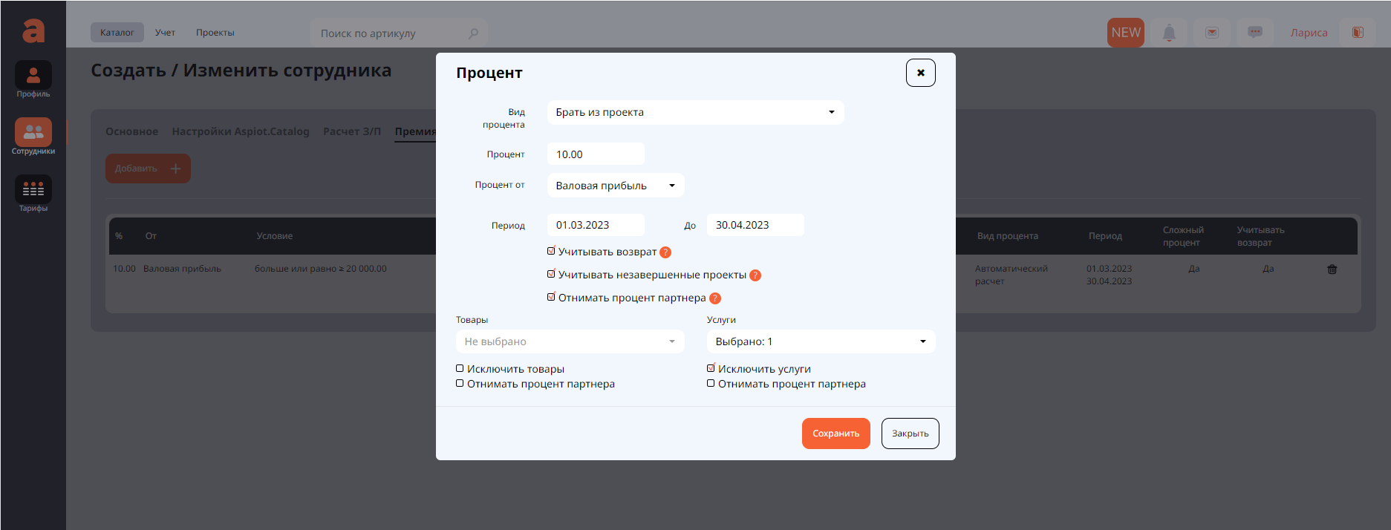This screenshot has height=530, width=1391.
Task: Click help icon beside Учитывать незавершенные проекты
Action: (755, 275)
